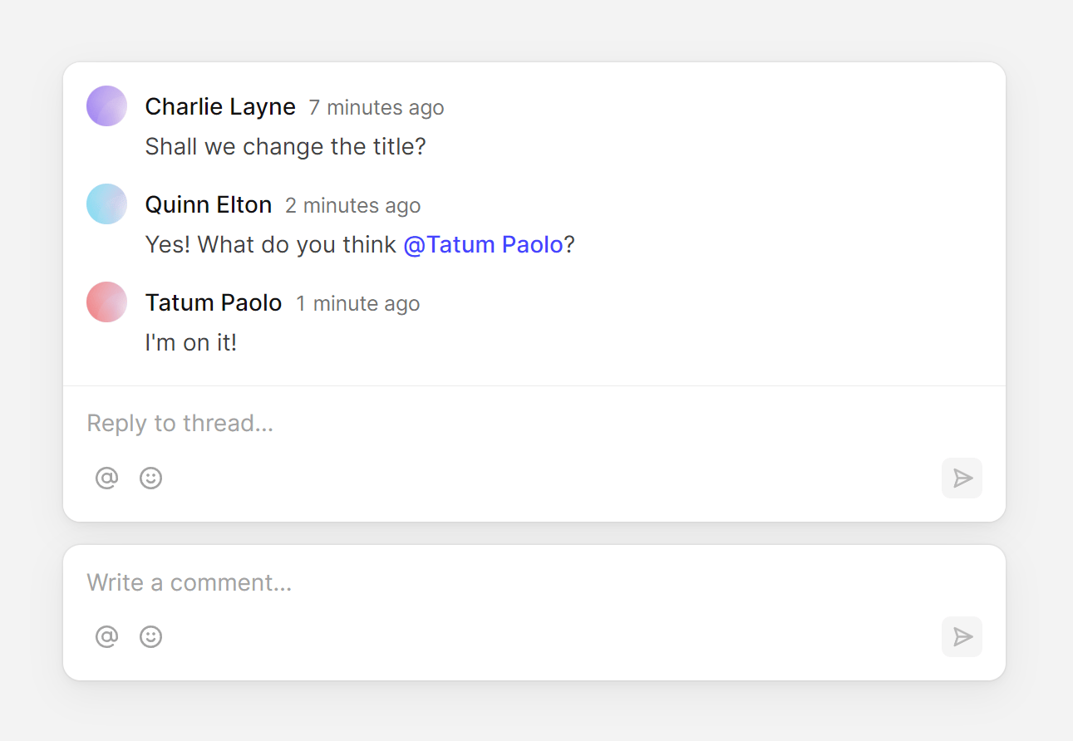Click the send icon for the thread reply

click(962, 478)
